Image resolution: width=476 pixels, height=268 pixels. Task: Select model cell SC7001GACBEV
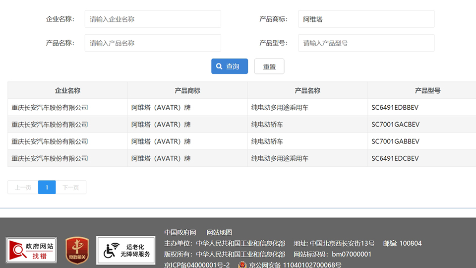395,124
